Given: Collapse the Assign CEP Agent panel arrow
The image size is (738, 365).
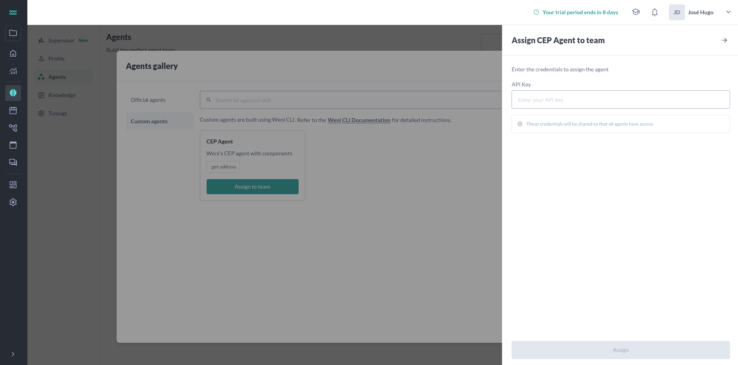Looking at the screenshot, I should [x=725, y=40].
